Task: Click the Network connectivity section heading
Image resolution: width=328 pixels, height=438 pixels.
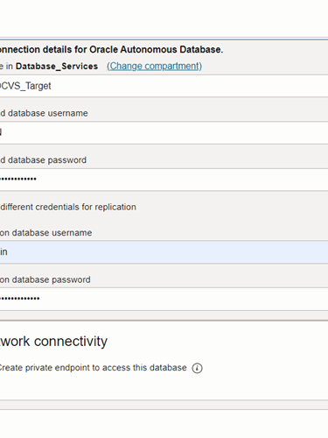Action: pos(53,341)
